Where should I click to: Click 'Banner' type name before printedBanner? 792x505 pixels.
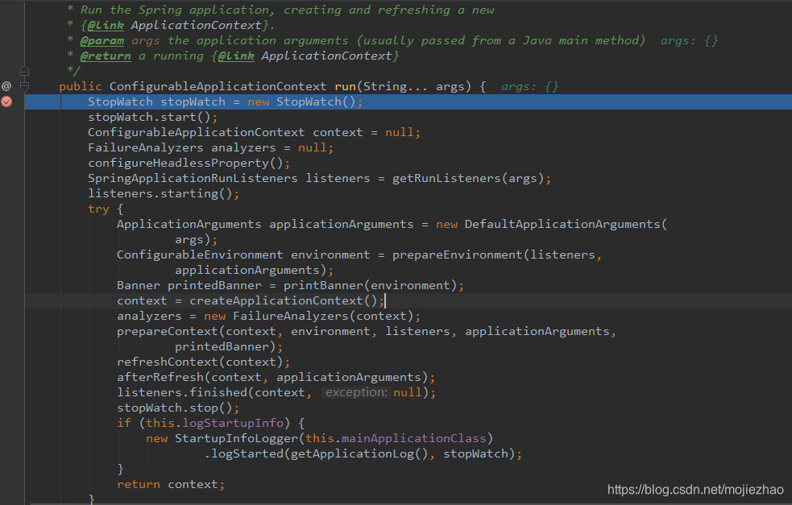pos(139,285)
